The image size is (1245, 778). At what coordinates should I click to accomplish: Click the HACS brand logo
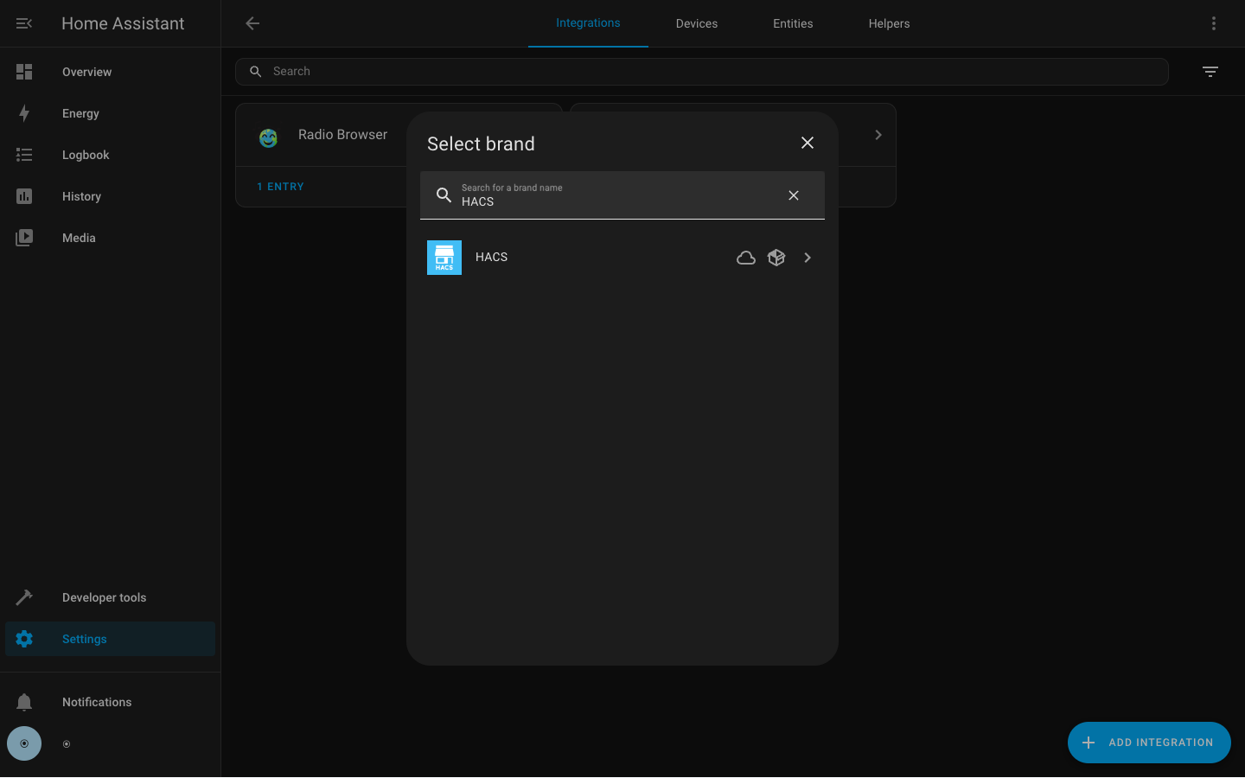(x=444, y=258)
